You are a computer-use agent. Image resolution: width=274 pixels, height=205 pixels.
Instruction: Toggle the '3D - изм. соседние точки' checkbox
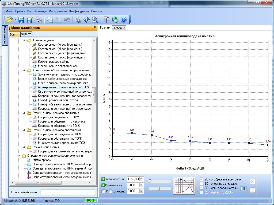point(201,188)
